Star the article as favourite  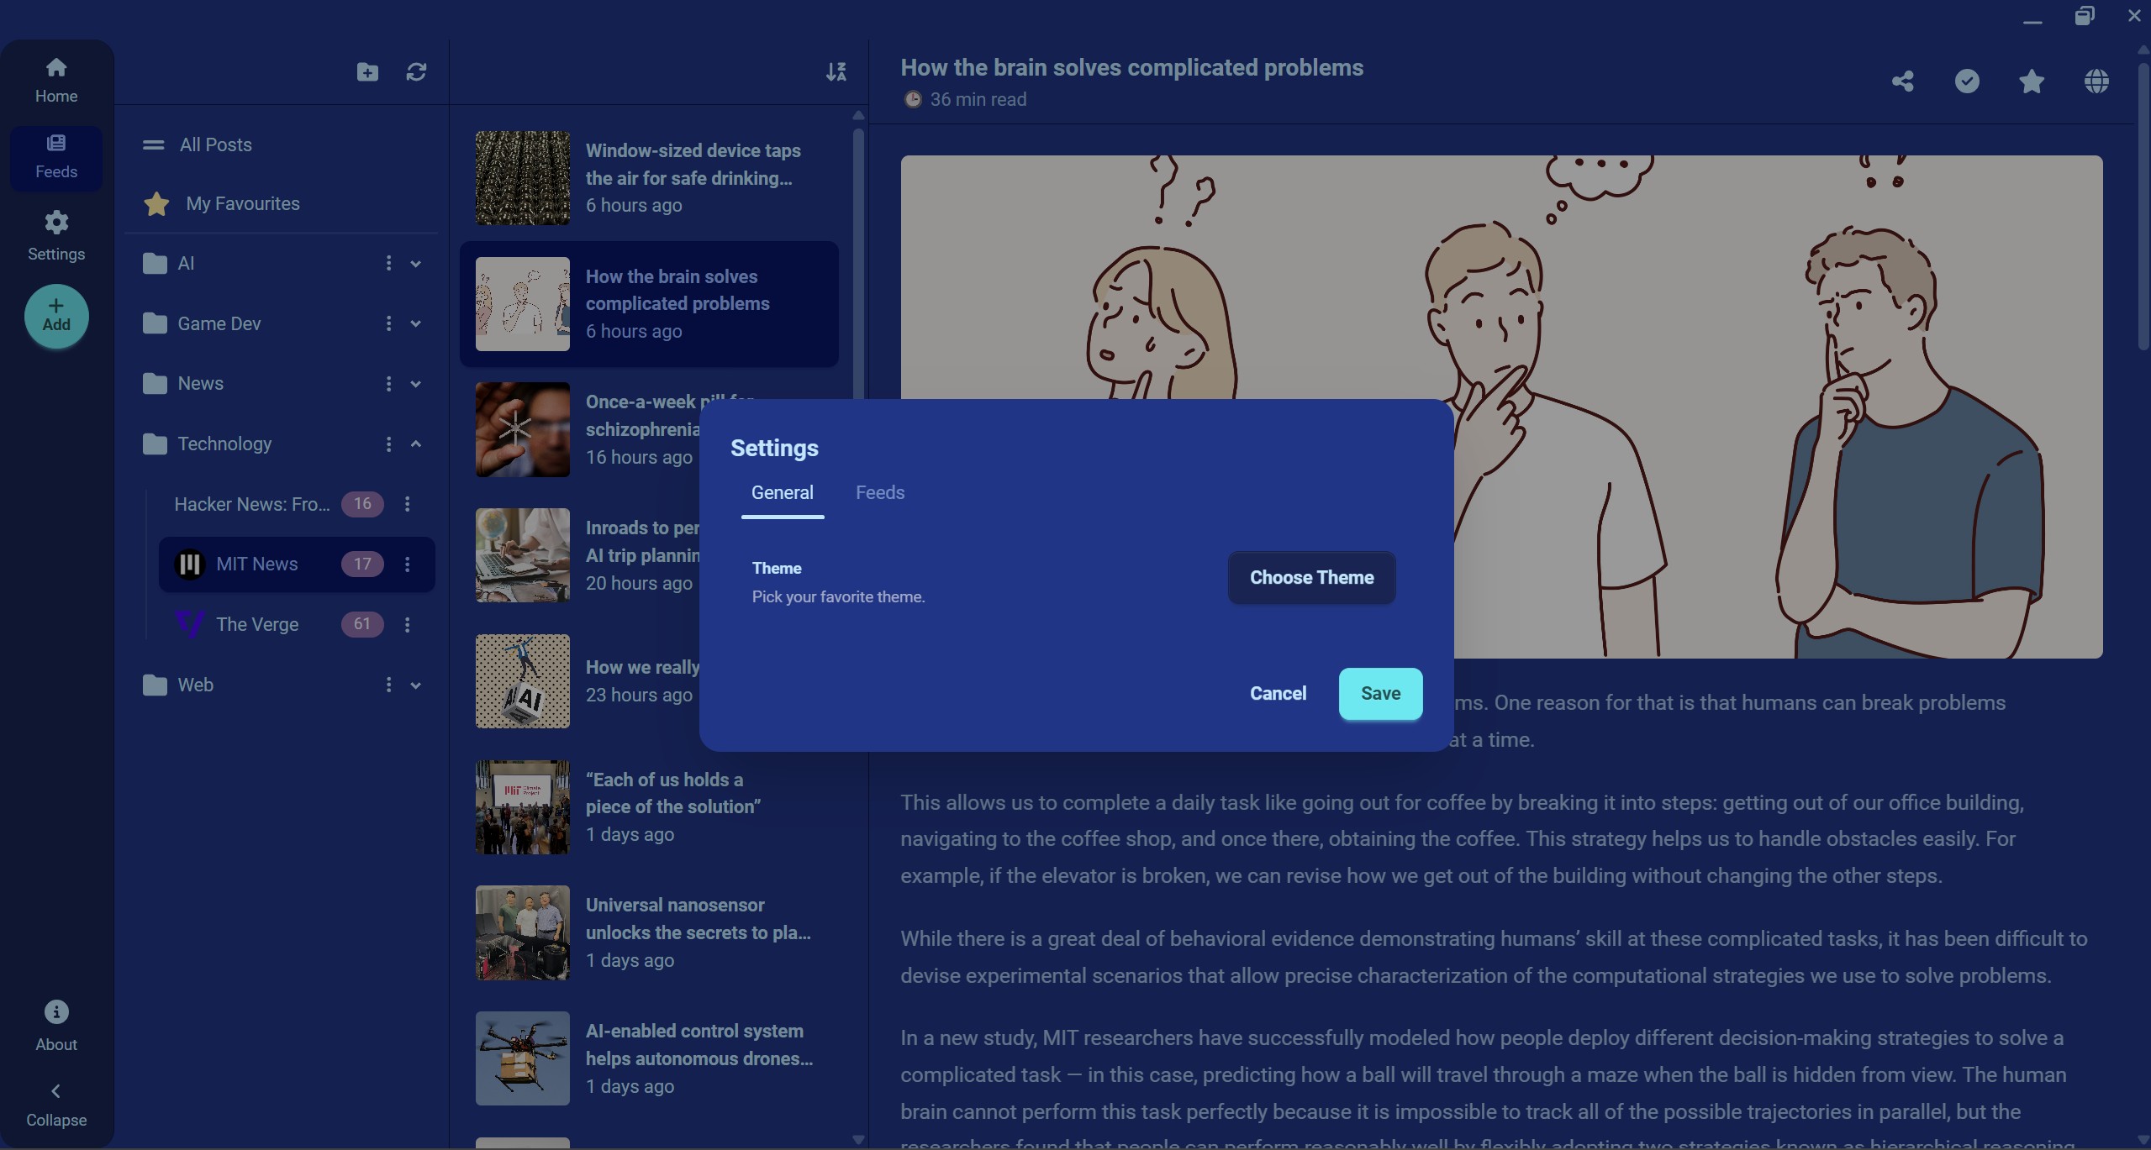(2032, 81)
